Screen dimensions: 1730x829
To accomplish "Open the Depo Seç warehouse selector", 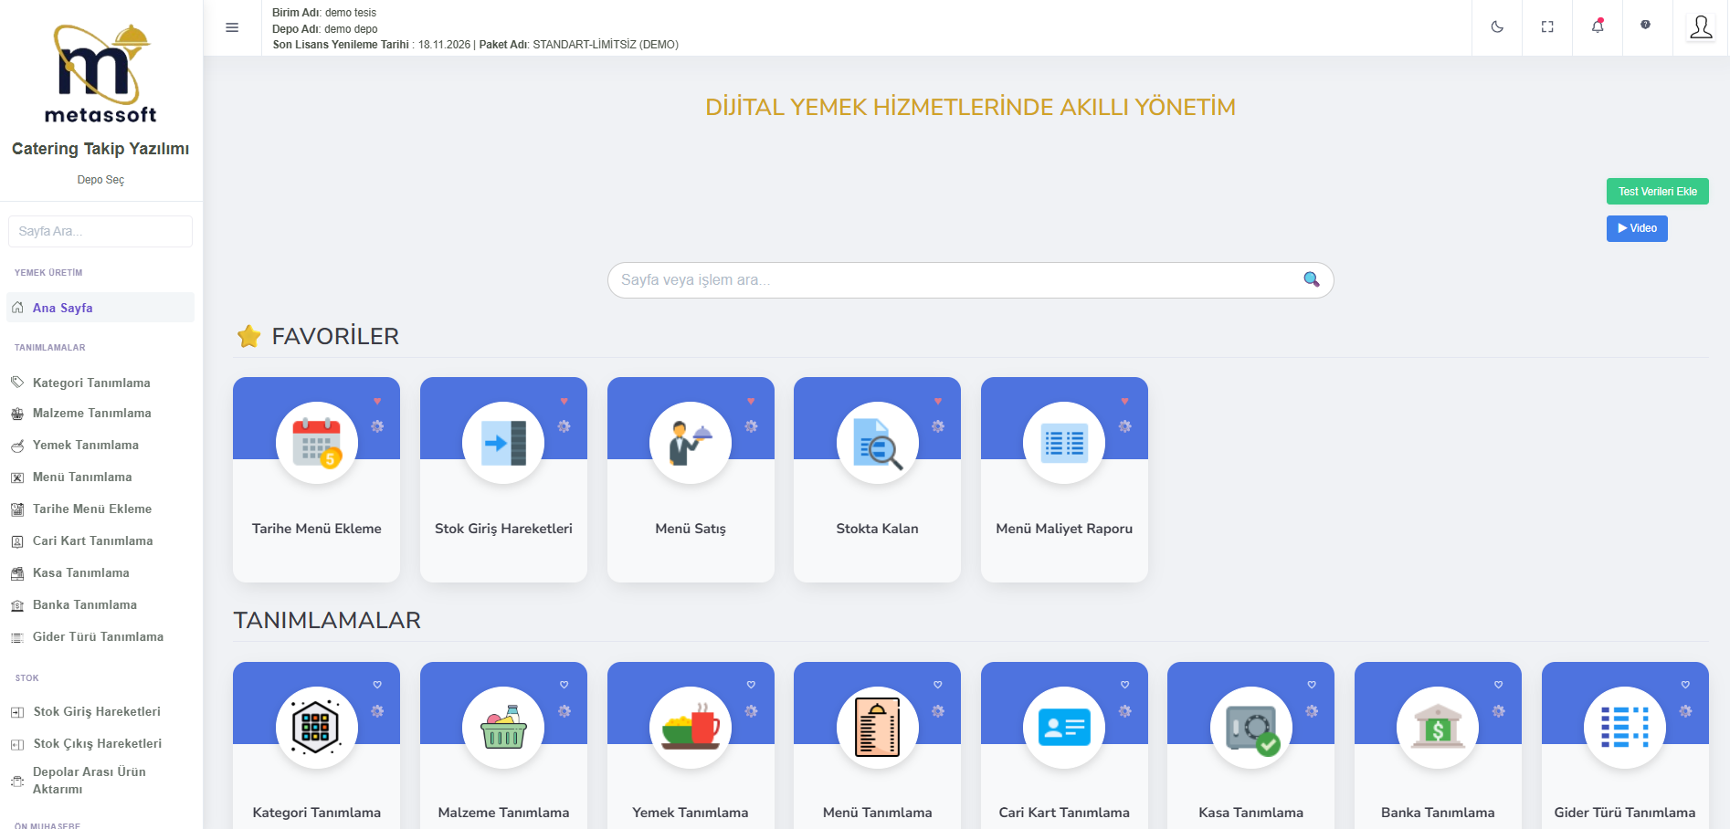I will tap(100, 180).
